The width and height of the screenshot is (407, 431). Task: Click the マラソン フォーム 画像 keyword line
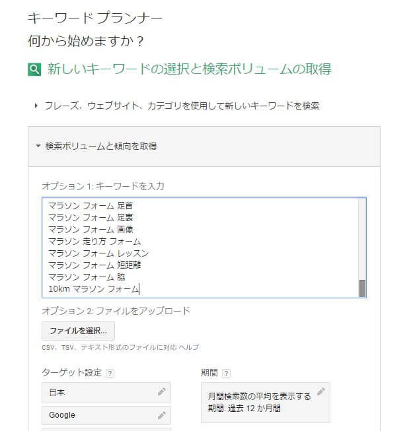coord(91,230)
